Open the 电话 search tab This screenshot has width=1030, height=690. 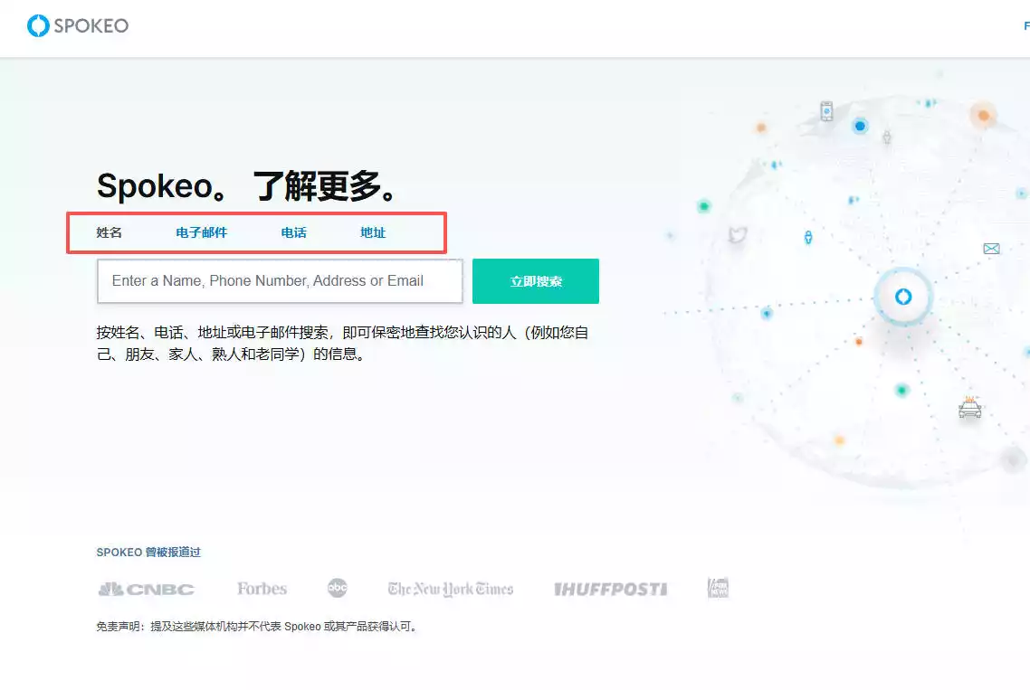[293, 232]
